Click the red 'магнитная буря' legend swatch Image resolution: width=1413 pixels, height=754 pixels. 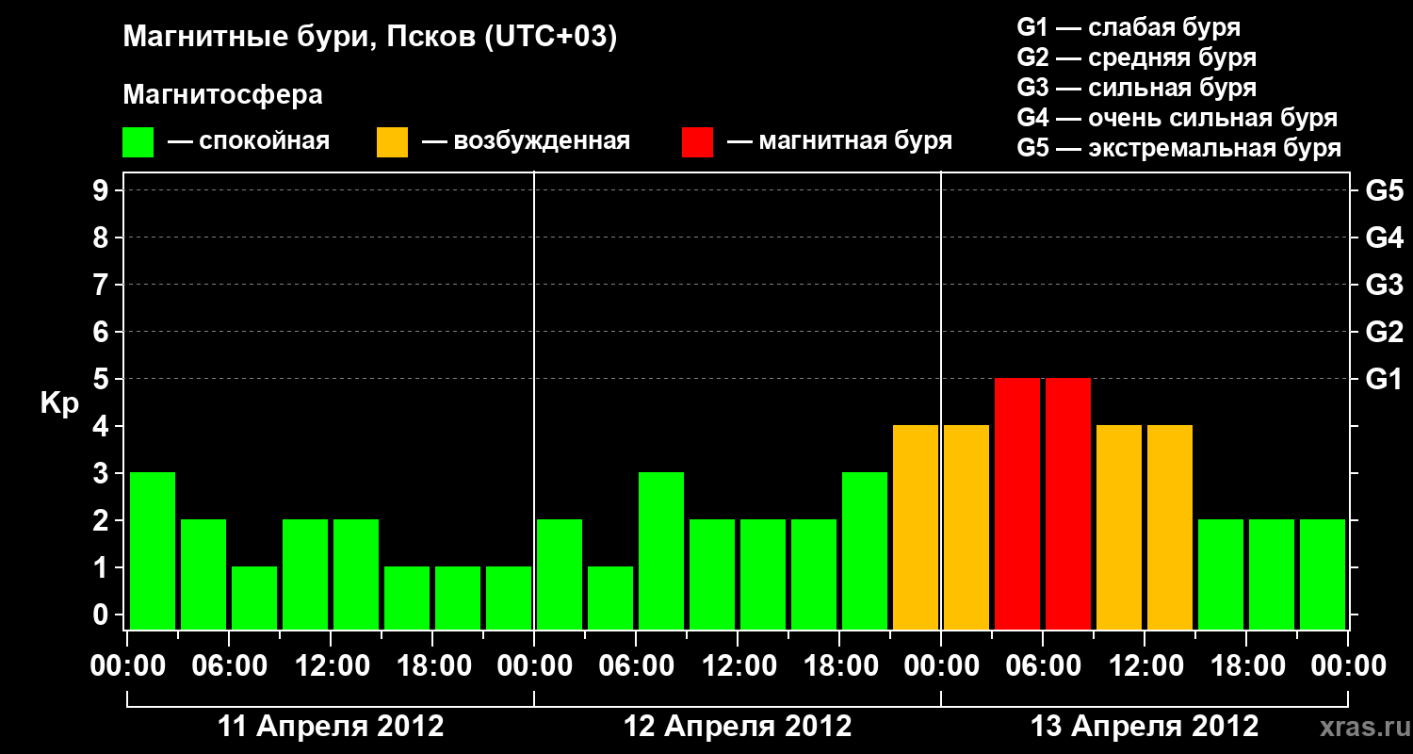[x=697, y=142]
